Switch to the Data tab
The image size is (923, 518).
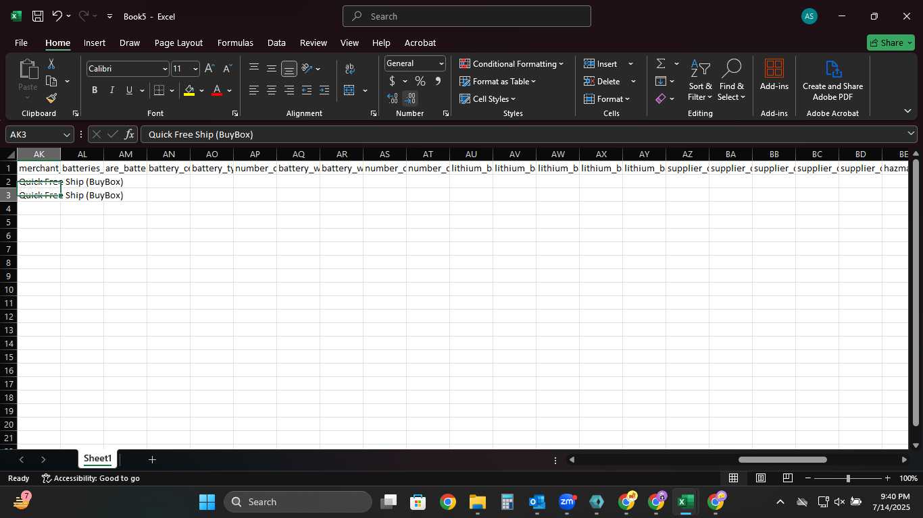[276, 42]
